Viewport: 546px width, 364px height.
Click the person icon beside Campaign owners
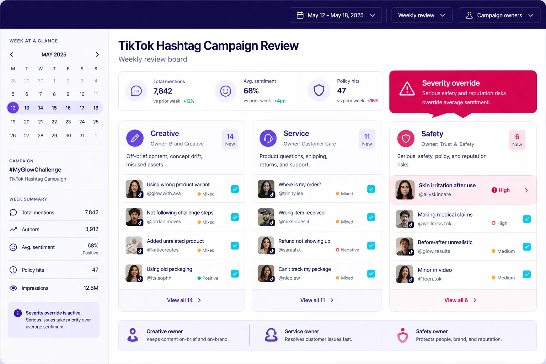click(x=469, y=15)
